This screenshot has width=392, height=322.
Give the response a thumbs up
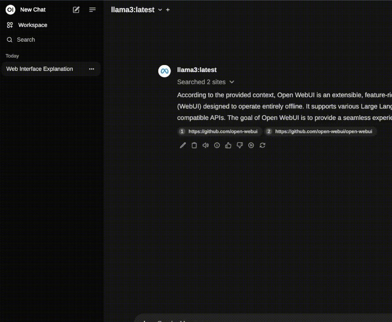(228, 145)
